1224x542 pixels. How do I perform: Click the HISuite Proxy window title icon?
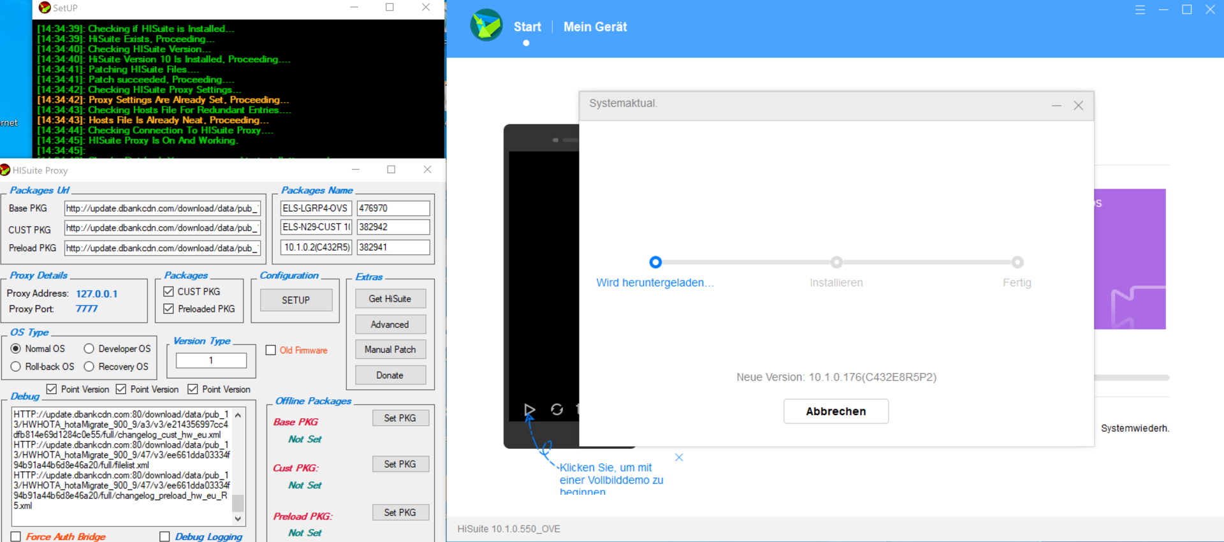point(5,170)
